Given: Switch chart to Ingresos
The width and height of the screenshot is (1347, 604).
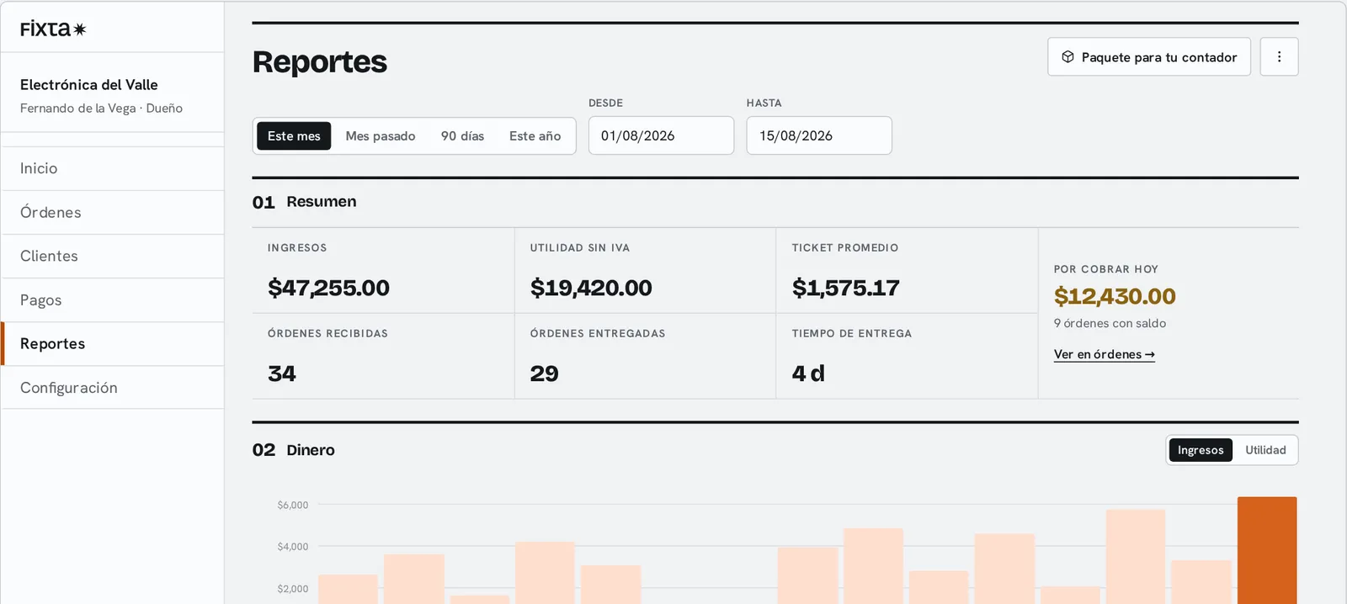Looking at the screenshot, I should tap(1201, 450).
